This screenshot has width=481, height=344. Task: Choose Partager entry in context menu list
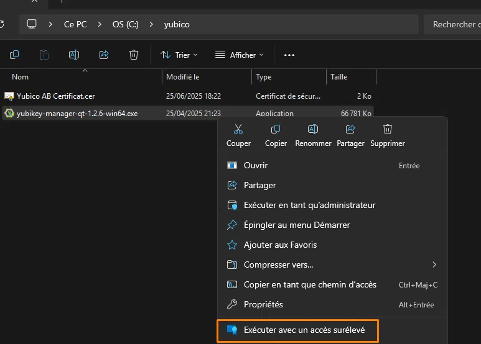(x=332, y=186)
